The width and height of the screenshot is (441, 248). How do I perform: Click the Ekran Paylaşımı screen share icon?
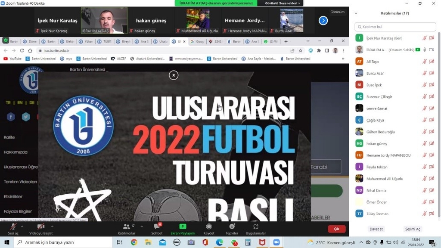click(x=182, y=227)
